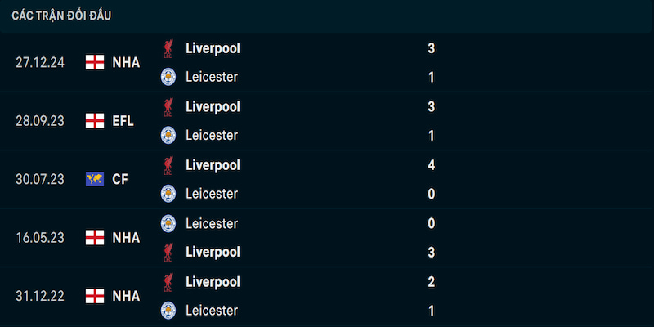The width and height of the screenshot is (654, 327).
Task: Click Liverpool crest in 31.12.22 match
Action: click(x=168, y=282)
